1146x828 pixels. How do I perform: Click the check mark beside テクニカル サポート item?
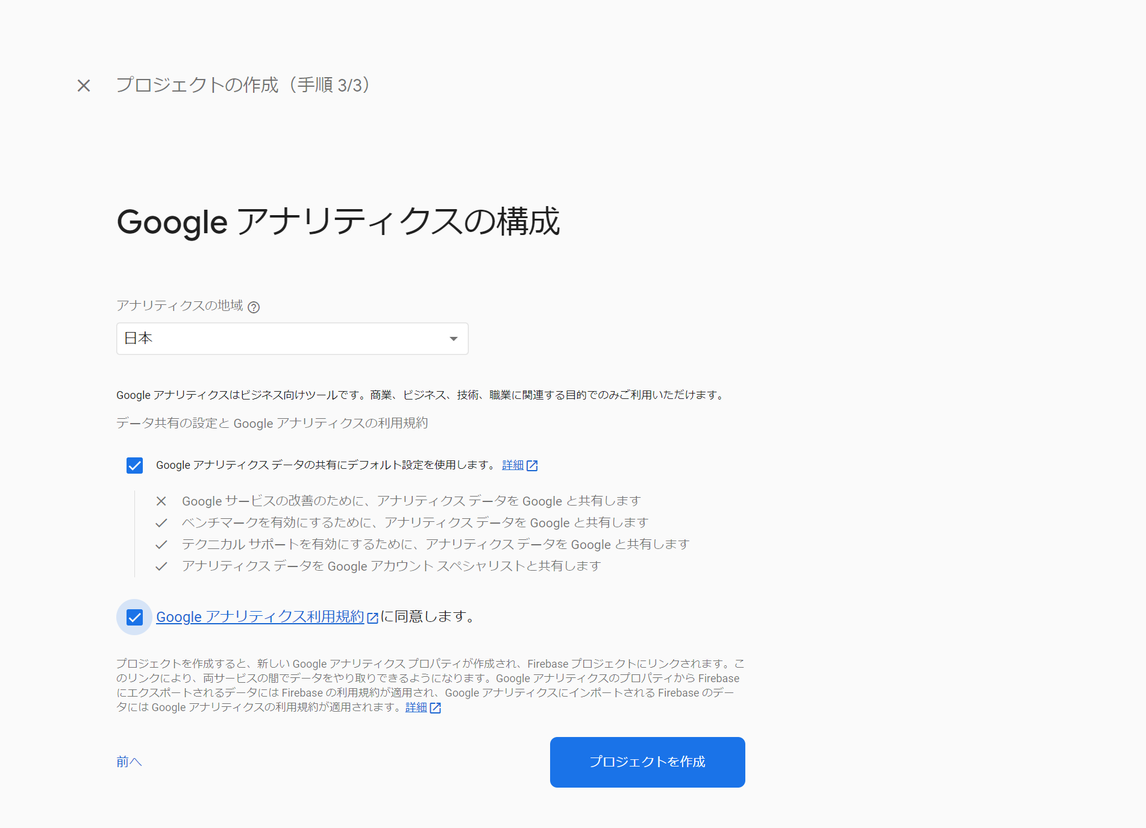click(161, 544)
